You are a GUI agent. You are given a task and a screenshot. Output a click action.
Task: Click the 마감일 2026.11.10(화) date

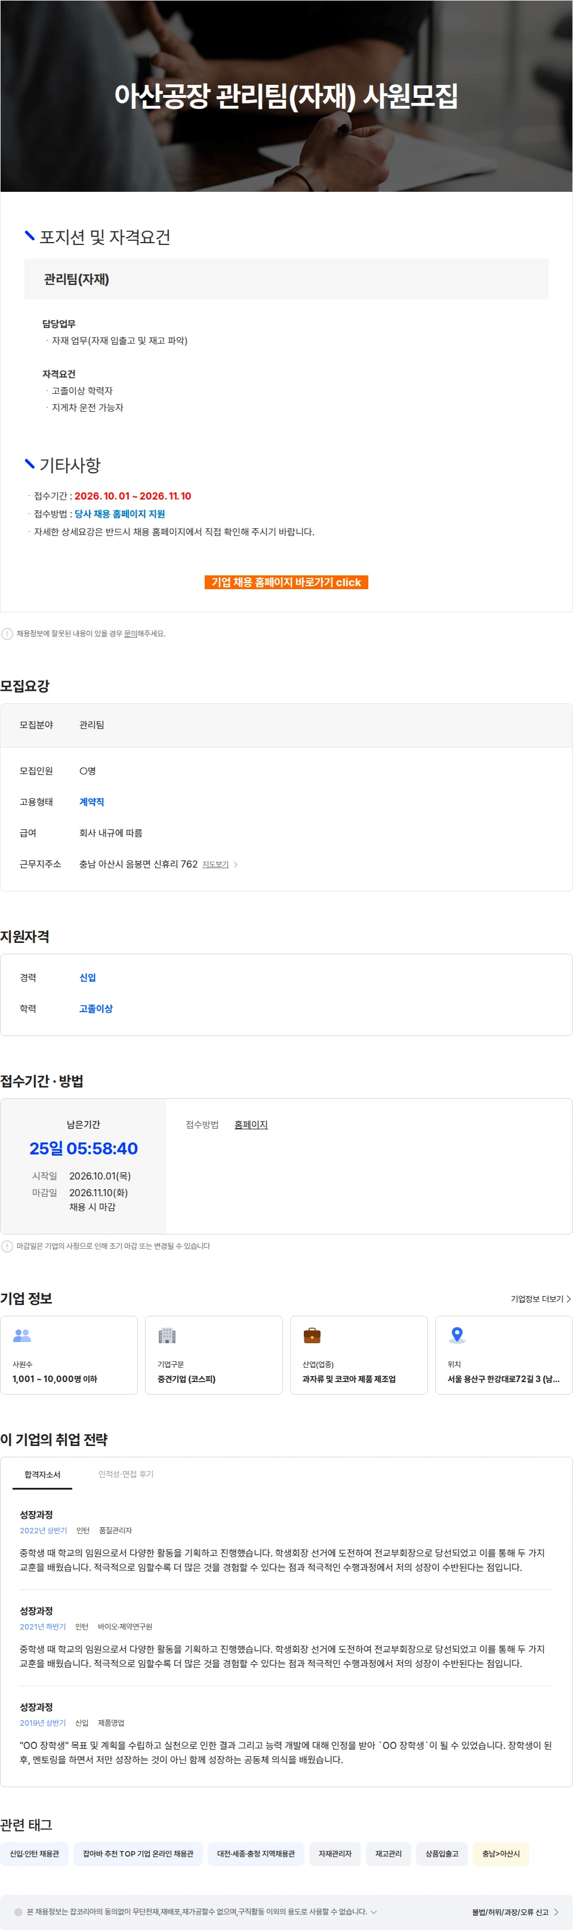[x=98, y=1193]
